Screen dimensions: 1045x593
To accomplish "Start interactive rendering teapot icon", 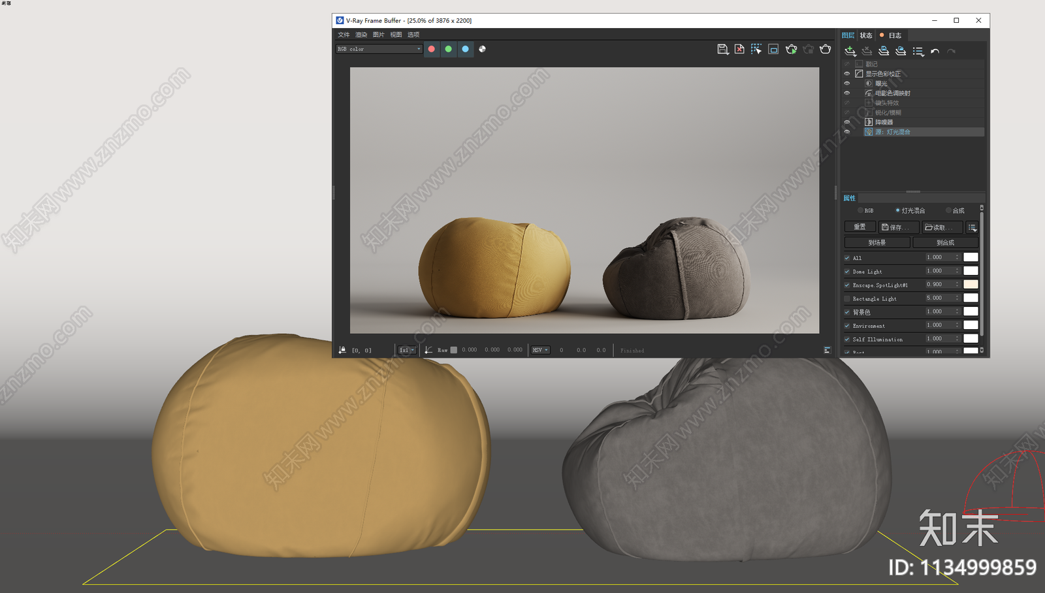I will click(791, 49).
